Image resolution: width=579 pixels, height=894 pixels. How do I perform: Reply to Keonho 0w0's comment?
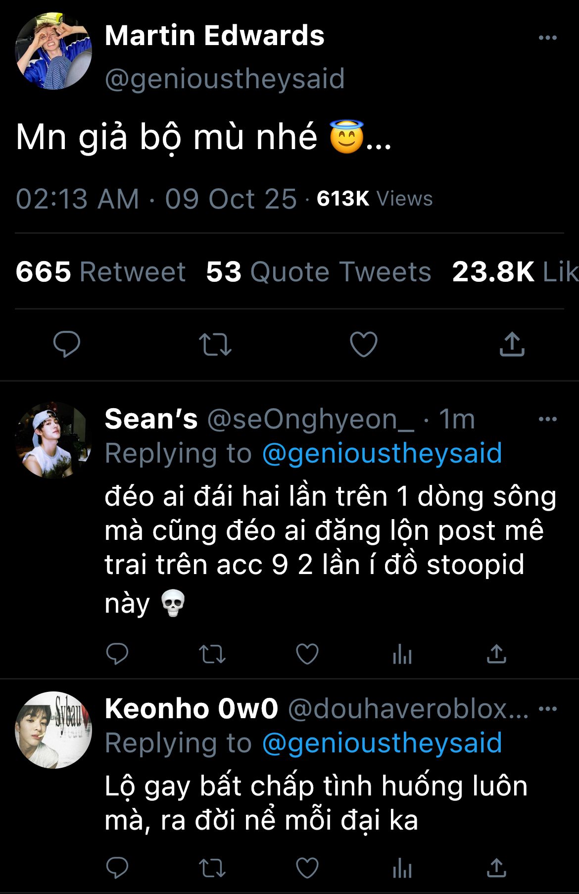117,868
